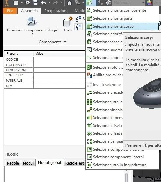The width and height of the screenshot is (161, 182).
Task: Switch to the Progettazione ribbon tab
Action: click(x=56, y=11)
